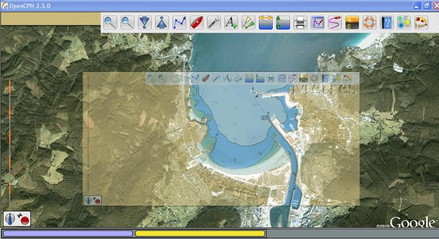Image resolution: width=439 pixels, height=239 pixels.
Task: Click the OpenCPN 2.5.0 title text
Action: coord(30,6)
